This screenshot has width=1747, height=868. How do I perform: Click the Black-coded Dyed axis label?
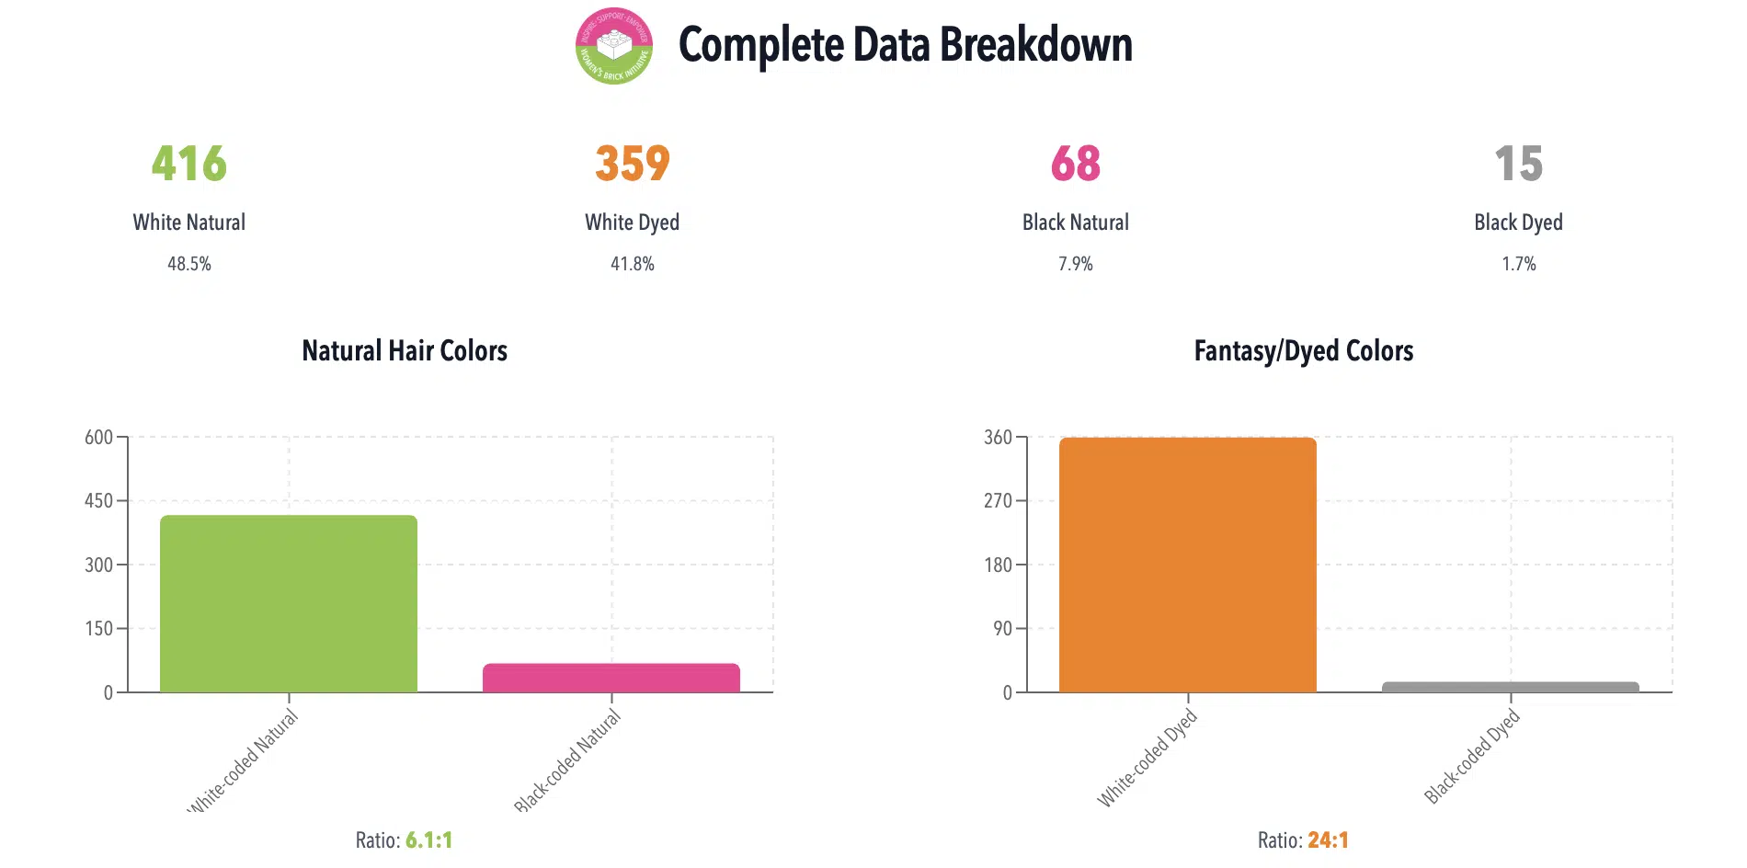(1472, 756)
